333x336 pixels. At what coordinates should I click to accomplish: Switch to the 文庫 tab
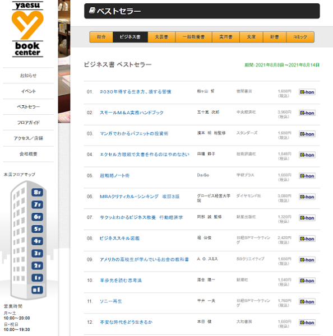[251, 37]
